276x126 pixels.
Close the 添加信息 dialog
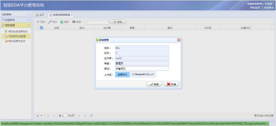179,40
